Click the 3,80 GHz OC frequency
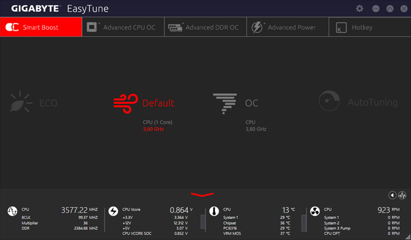Viewport: 411px width, 240px height. pyautogui.click(x=256, y=129)
